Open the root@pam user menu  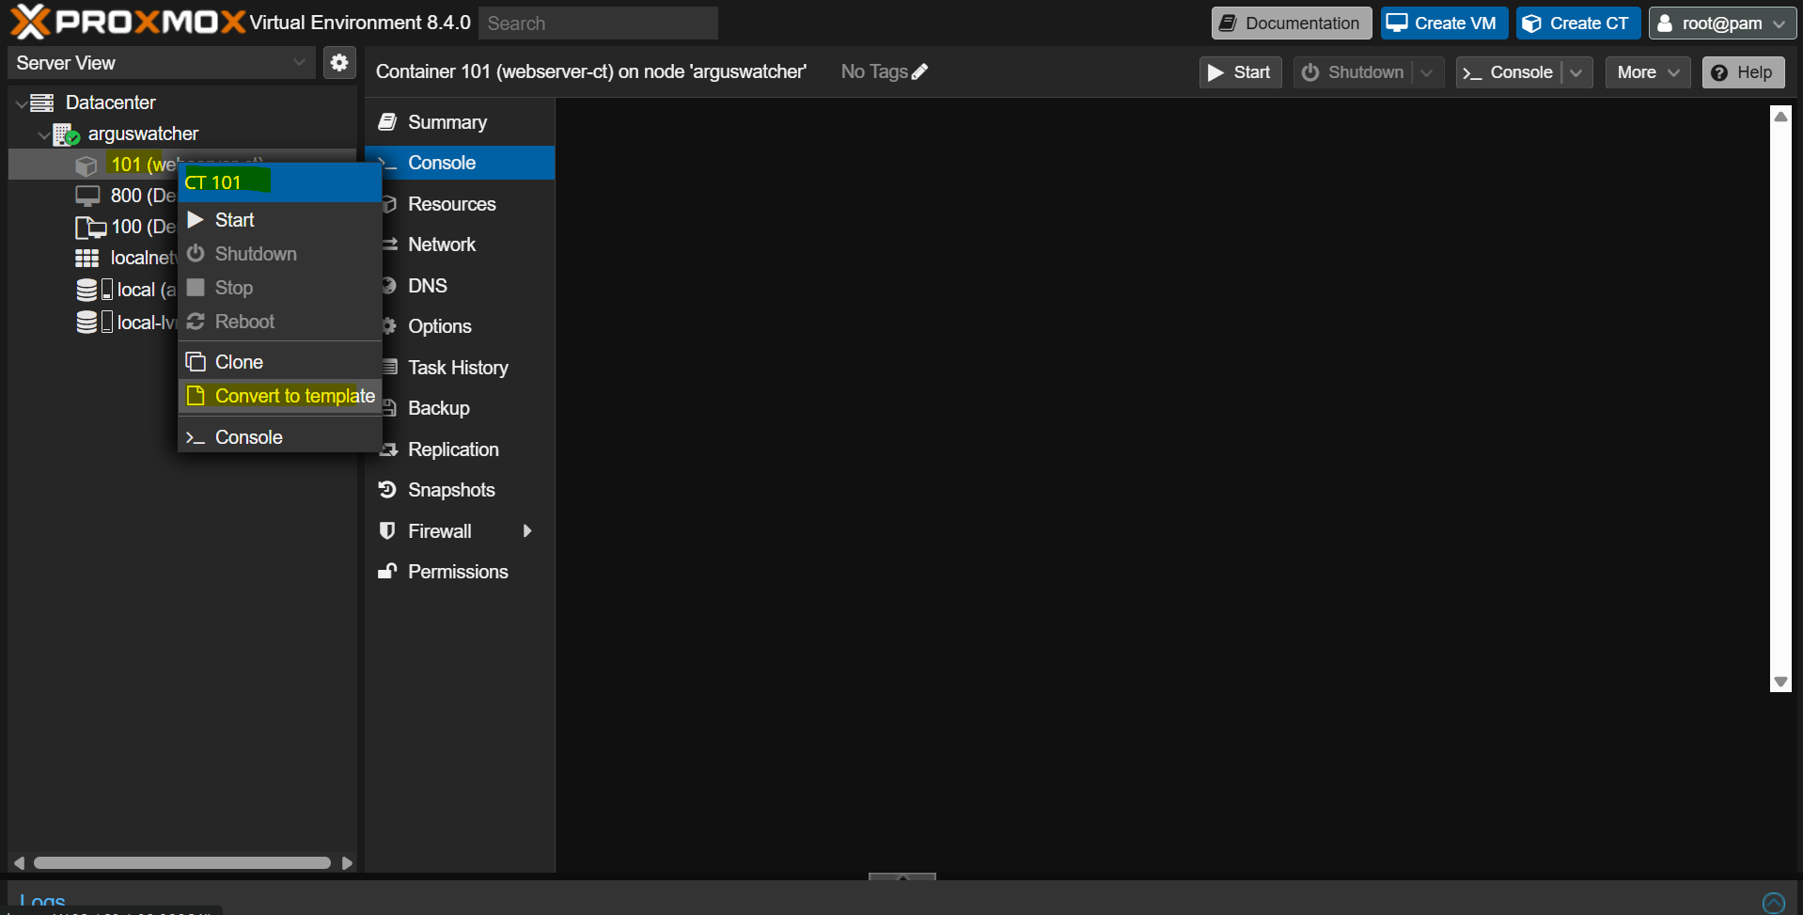click(x=1722, y=24)
